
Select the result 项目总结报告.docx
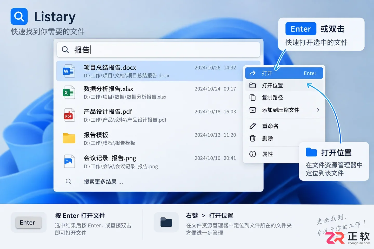tap(150, 71)
